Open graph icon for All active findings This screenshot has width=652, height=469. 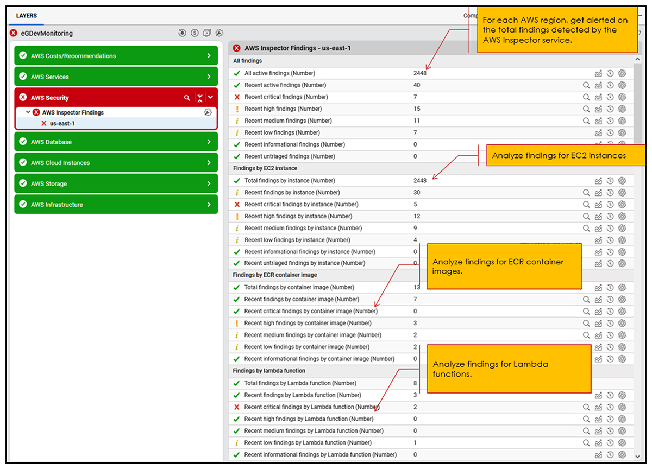598,73
